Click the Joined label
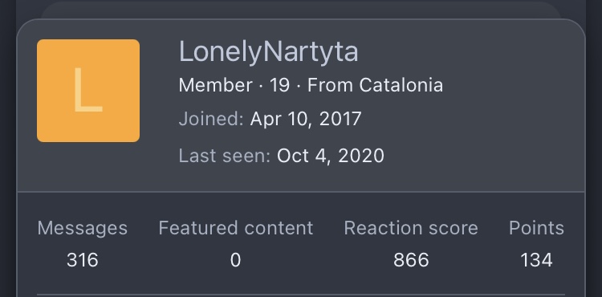The width and height of the screenshot is (602, 297). pos(211,119)
